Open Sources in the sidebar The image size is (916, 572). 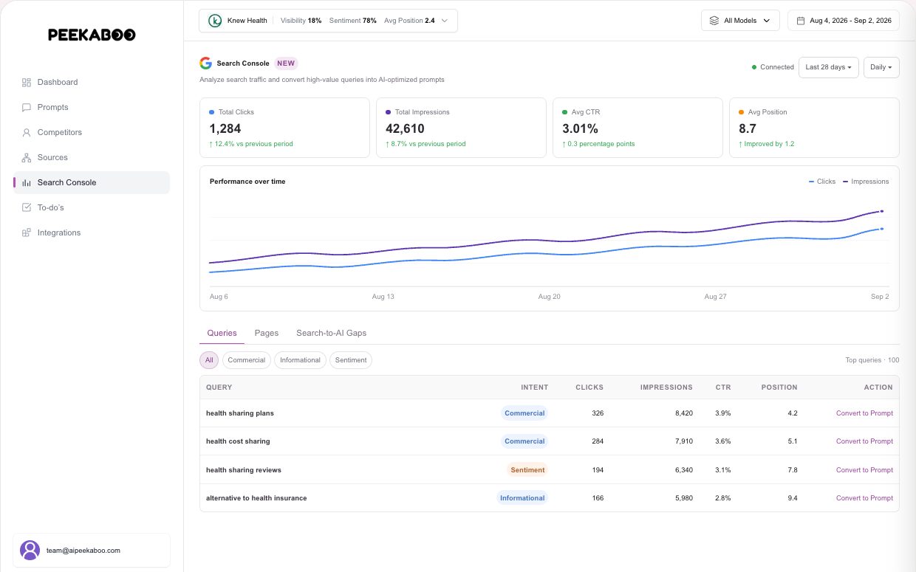click(92, 157)
